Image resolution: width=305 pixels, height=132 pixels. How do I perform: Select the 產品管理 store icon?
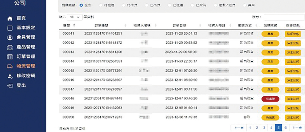[x=10, y=47]
